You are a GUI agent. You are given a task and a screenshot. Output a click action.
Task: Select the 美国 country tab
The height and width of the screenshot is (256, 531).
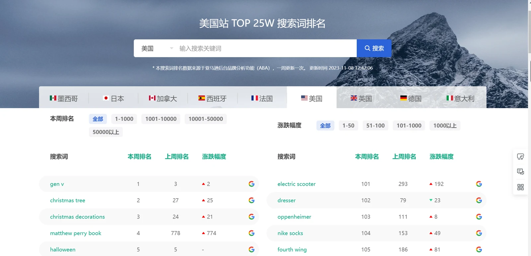(x=312, y=98)
